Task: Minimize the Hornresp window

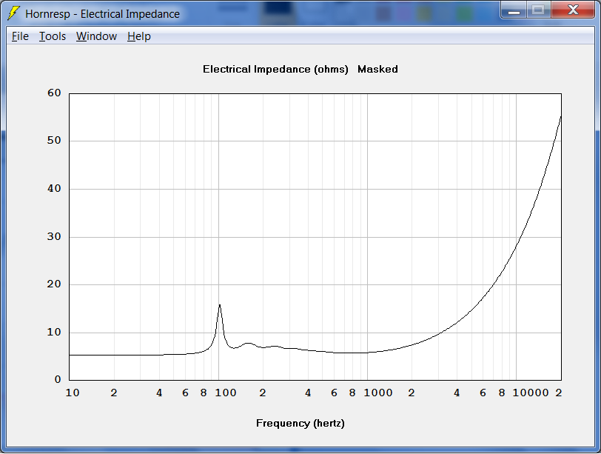Action: tap(514, 10)
